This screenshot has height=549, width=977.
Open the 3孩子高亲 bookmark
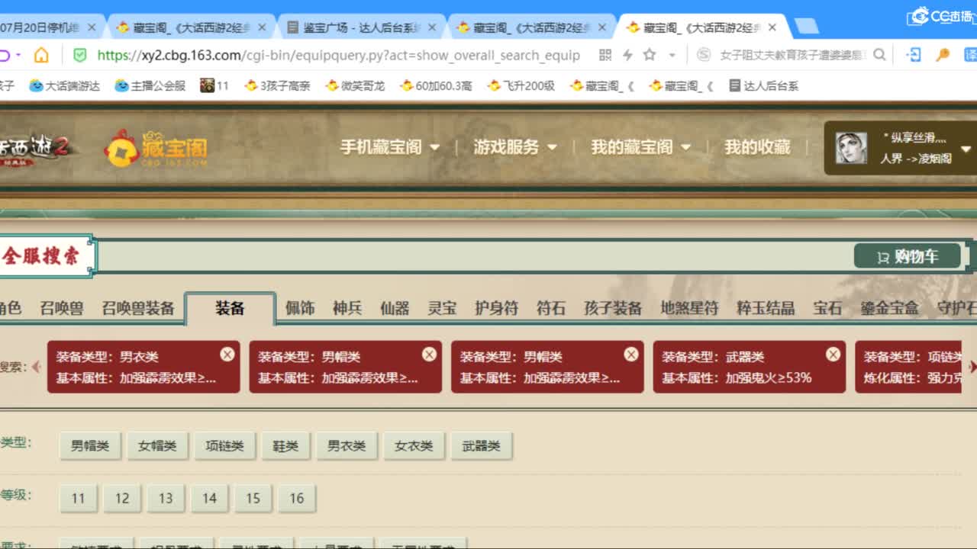pyautogui.click(x=277, y=85)
